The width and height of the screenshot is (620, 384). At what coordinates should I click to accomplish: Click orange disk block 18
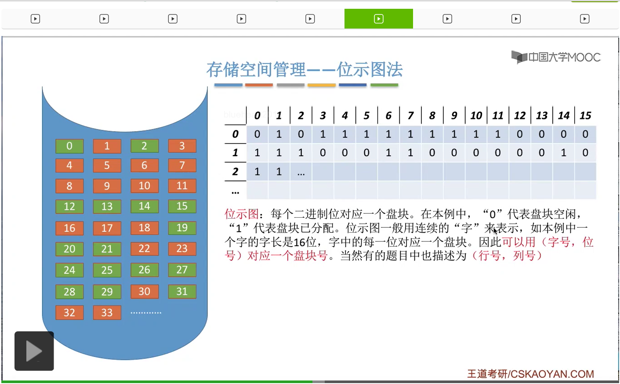pyautogui.click(x=145, y=228)
